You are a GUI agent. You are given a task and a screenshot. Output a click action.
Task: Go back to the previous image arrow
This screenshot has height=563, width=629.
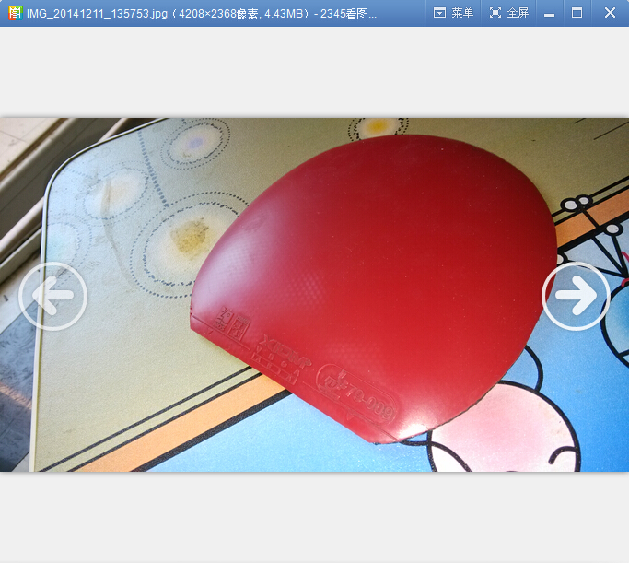point(52,296)
